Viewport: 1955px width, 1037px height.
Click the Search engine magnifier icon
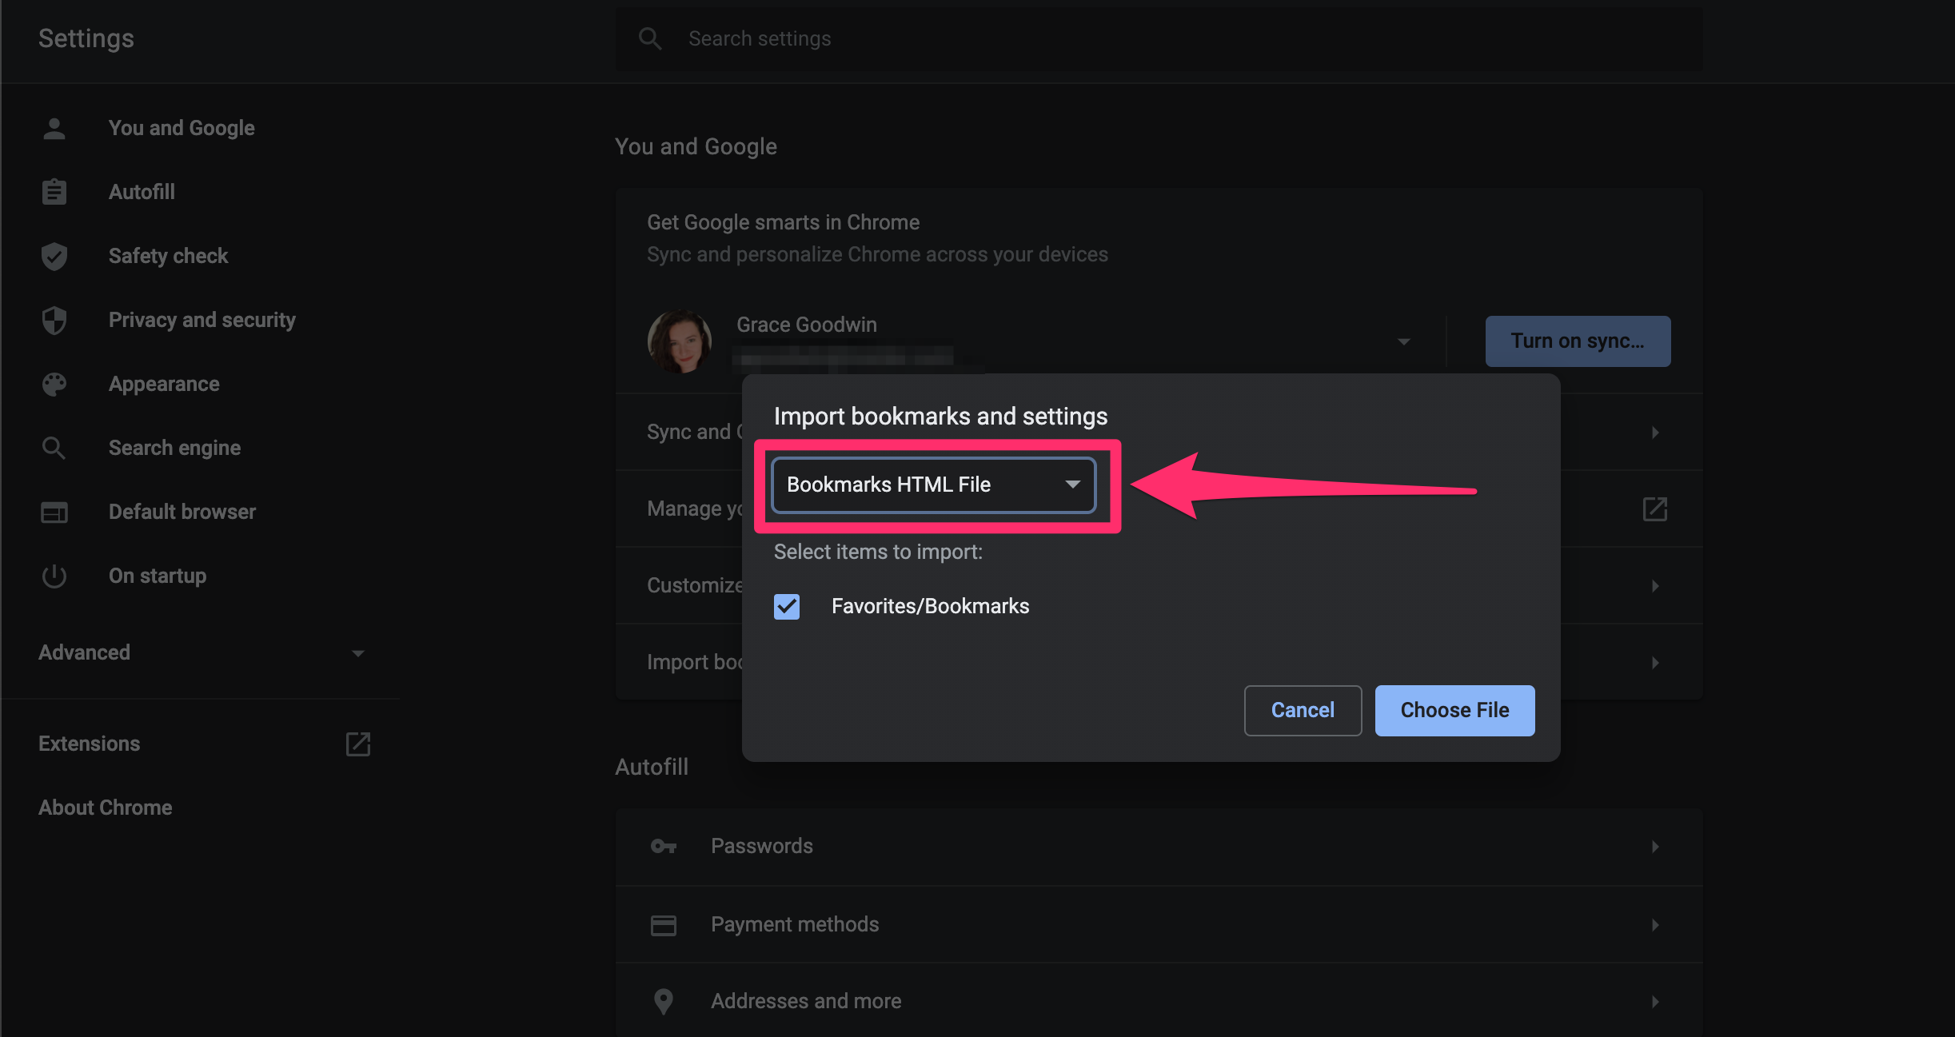tap(53, 448)
